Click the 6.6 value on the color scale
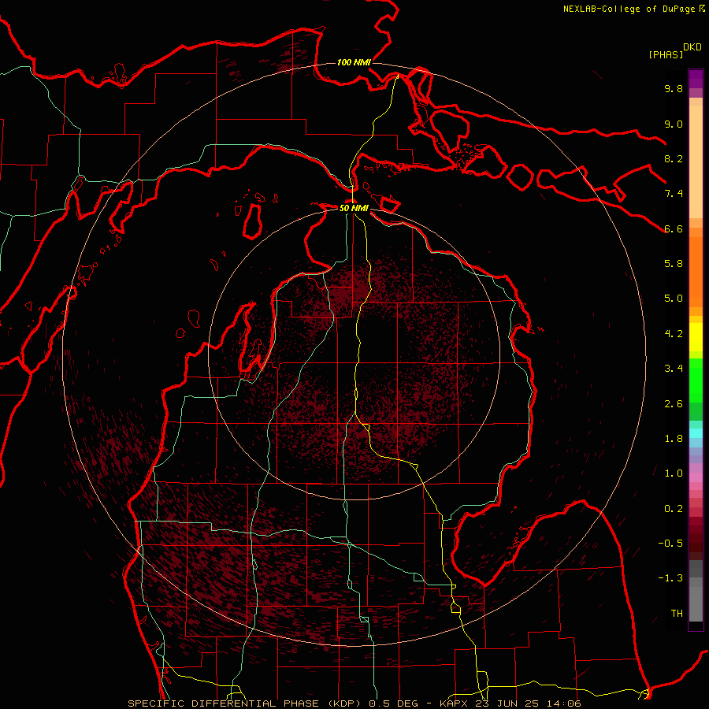The image size is (709, 709). [x=674, y=228]
